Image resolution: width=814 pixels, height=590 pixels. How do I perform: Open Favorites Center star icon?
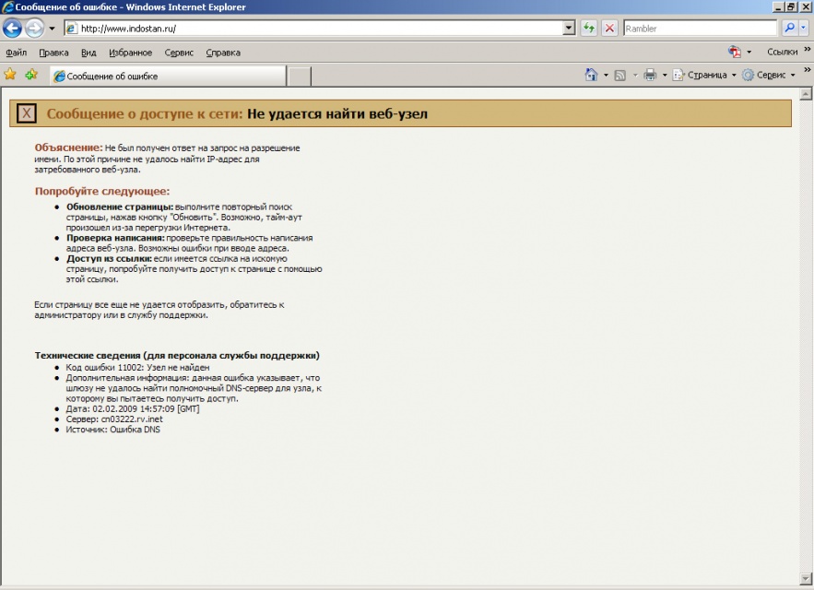click(10, 75)
